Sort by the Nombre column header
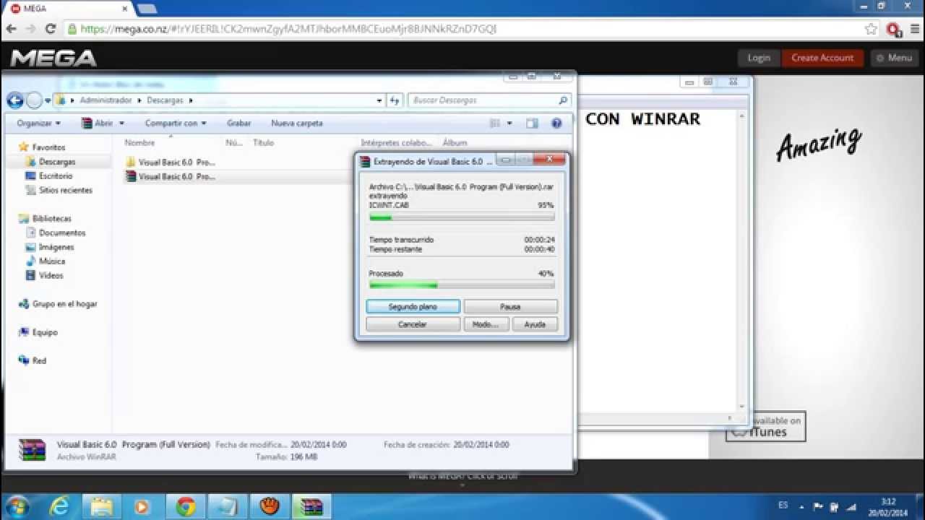Screen dimensions: 925x520 pyautogui.click(x=139, y=143)
